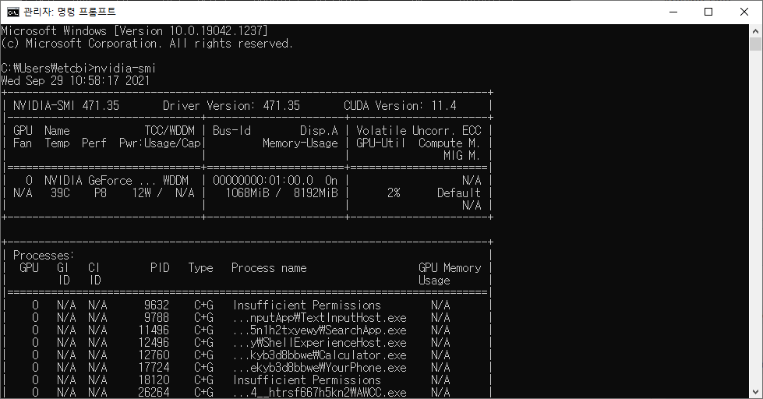The width and height of the screenshot is (763, 399).
Task: Click the temperature value '39C'
Action: pos(60,193)
